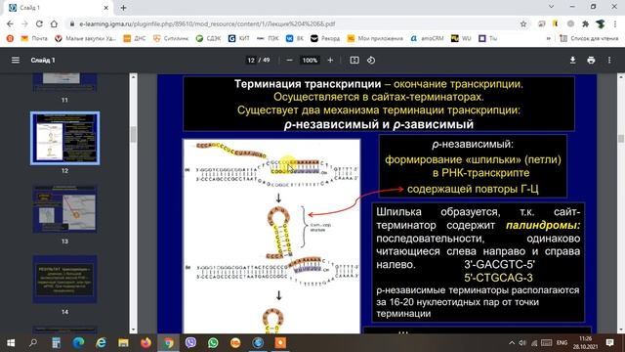Rotate the PDF counterclockwise

tap(371, 61)
